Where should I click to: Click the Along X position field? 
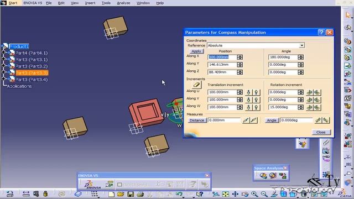click(222, 57)
